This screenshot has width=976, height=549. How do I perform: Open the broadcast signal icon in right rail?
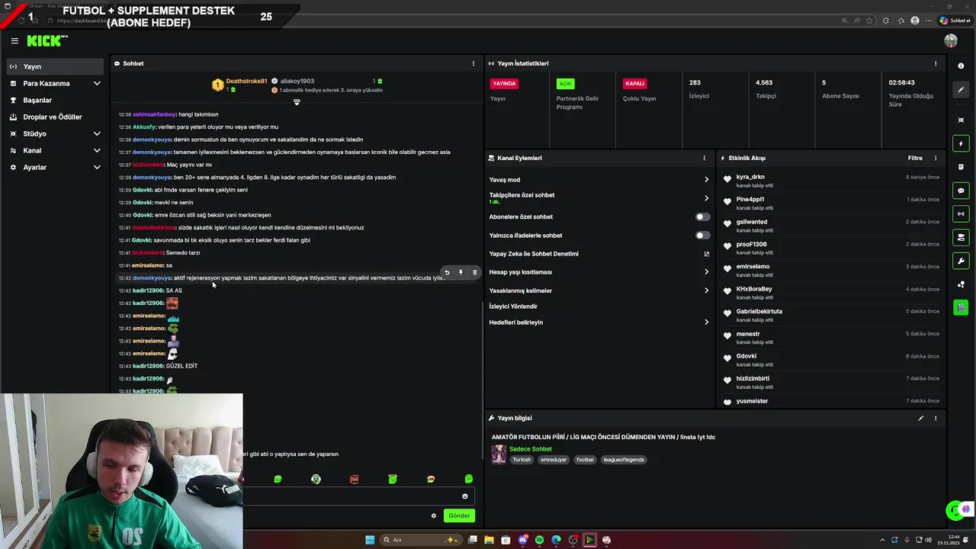(x=961, y=214)
